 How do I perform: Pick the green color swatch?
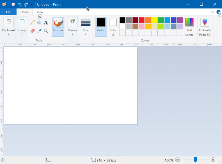161,20
